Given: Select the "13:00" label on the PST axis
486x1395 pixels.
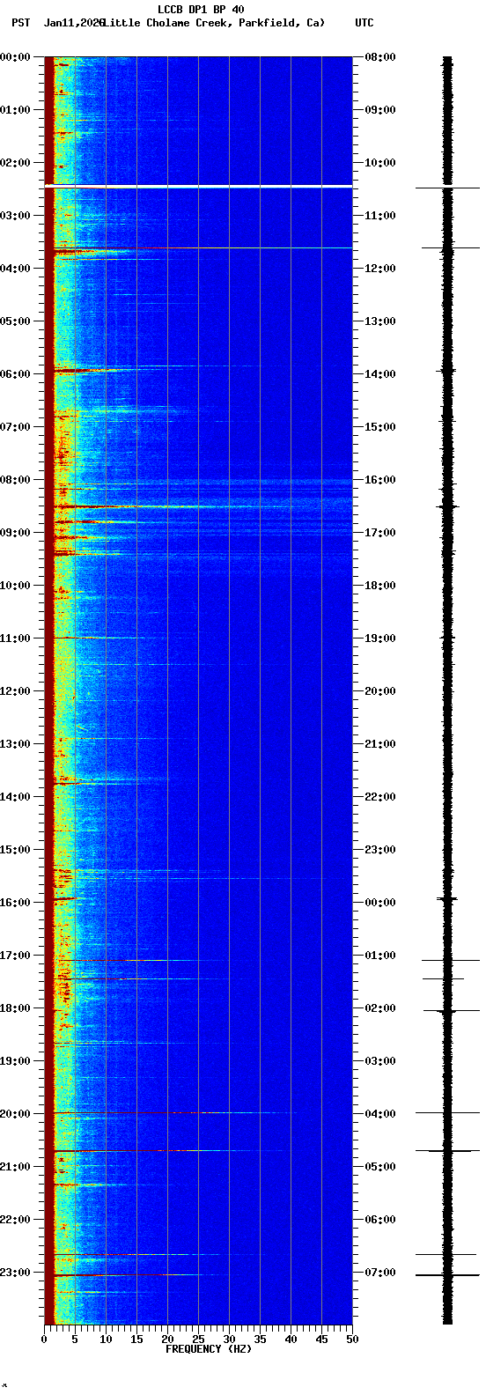Looking at the screenshot, I should pyautogui.click(x=15, y=744).
